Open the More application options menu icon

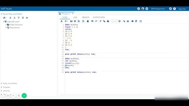pos(170,9)
